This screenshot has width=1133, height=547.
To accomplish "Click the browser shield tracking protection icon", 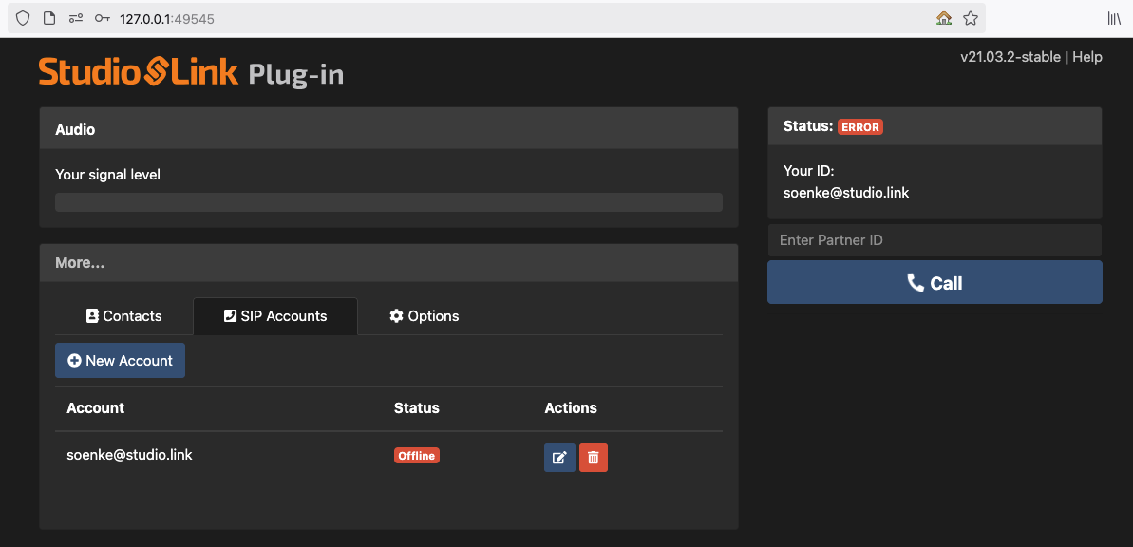I will [23, 18].
